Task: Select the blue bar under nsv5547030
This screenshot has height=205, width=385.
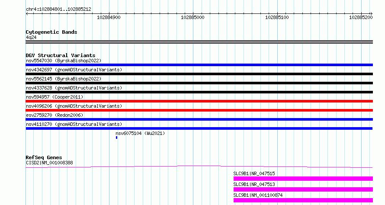Action: [x=199, y=65]
